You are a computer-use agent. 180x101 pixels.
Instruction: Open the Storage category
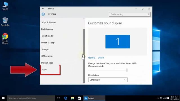click(x=45, y=49)
